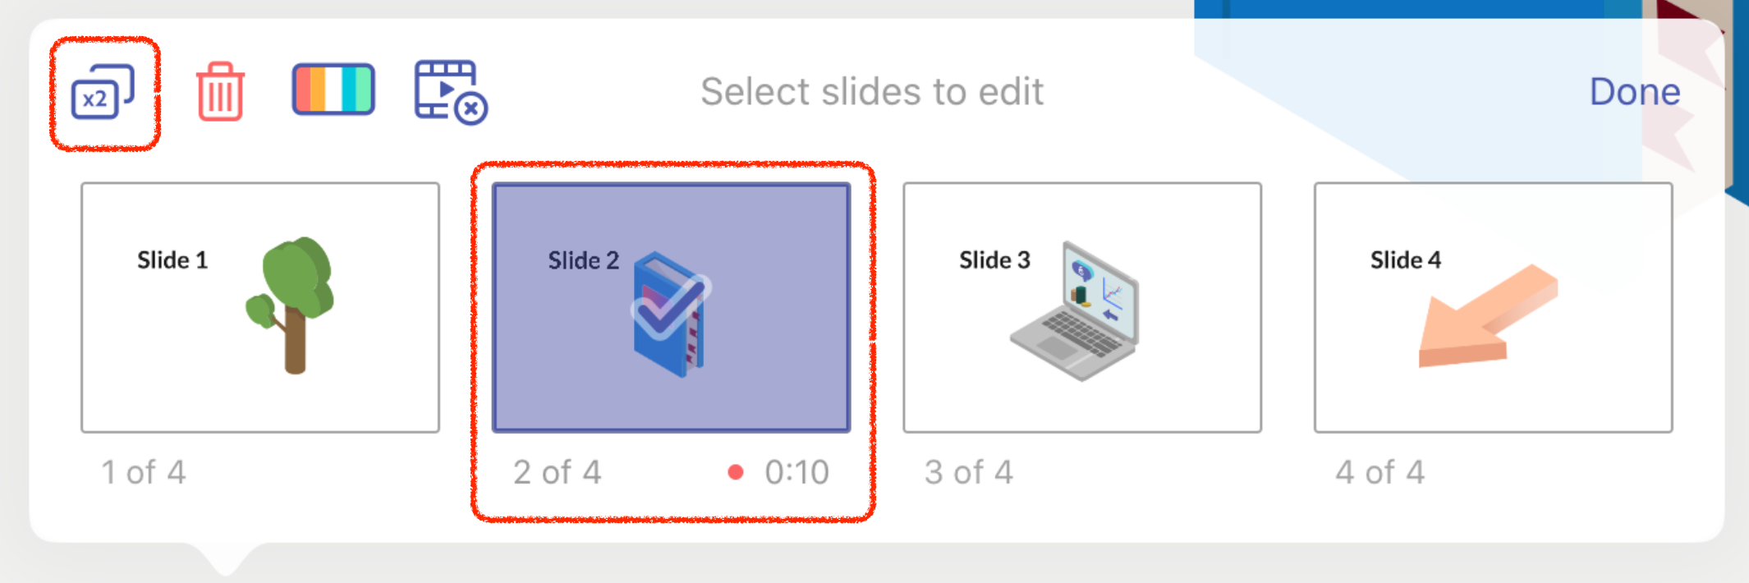This screenshot has width=1749, height=583.
Task: Click the '2 of 4' label
Action: [557, 472]
